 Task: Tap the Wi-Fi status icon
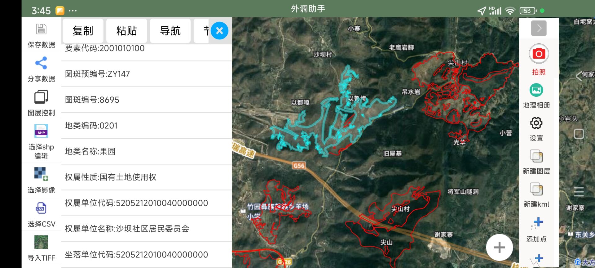pyautogui.click(x=510, y=11)
